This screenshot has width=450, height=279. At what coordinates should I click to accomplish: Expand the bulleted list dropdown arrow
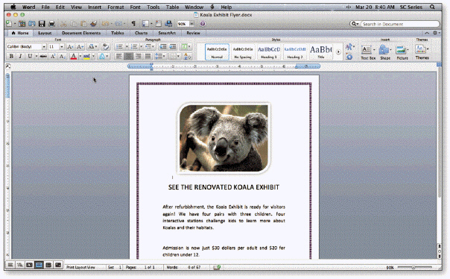tap(127, 46)
